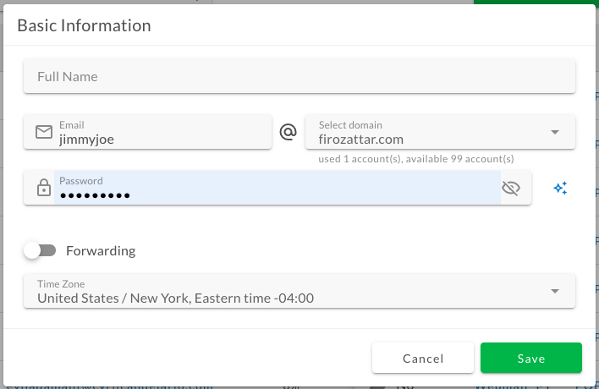
Task: Generate a password with the sparkle icon
Action: (x=560, y=188)
